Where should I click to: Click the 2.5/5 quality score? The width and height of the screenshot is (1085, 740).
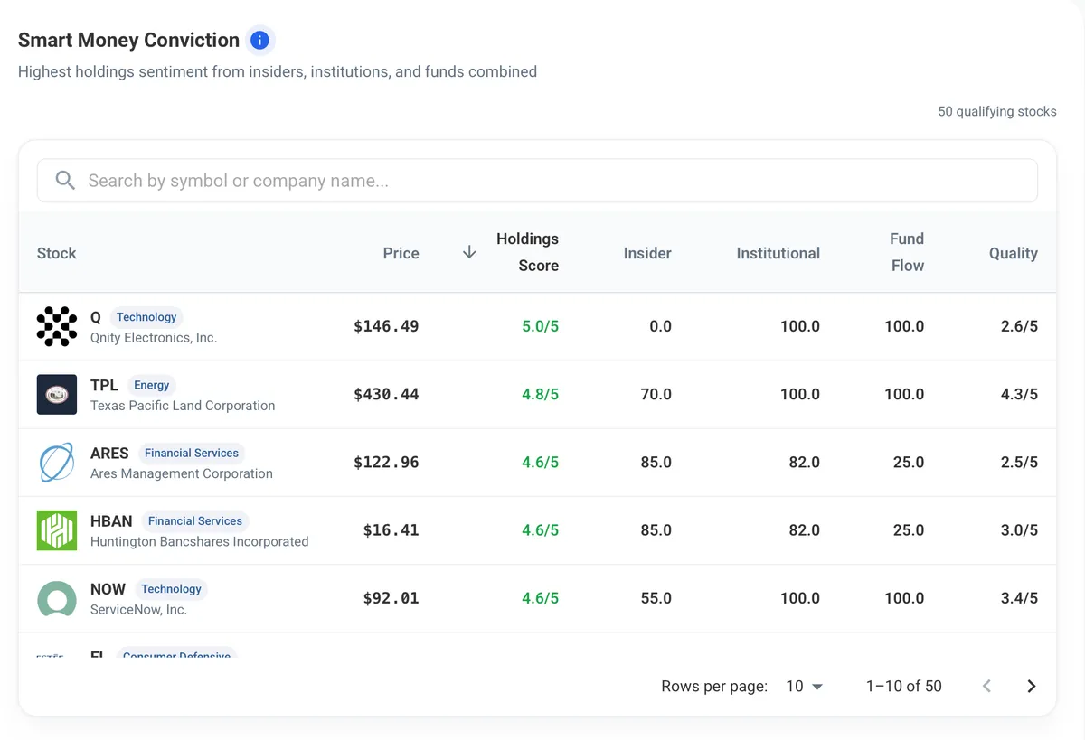point(1019,462)
